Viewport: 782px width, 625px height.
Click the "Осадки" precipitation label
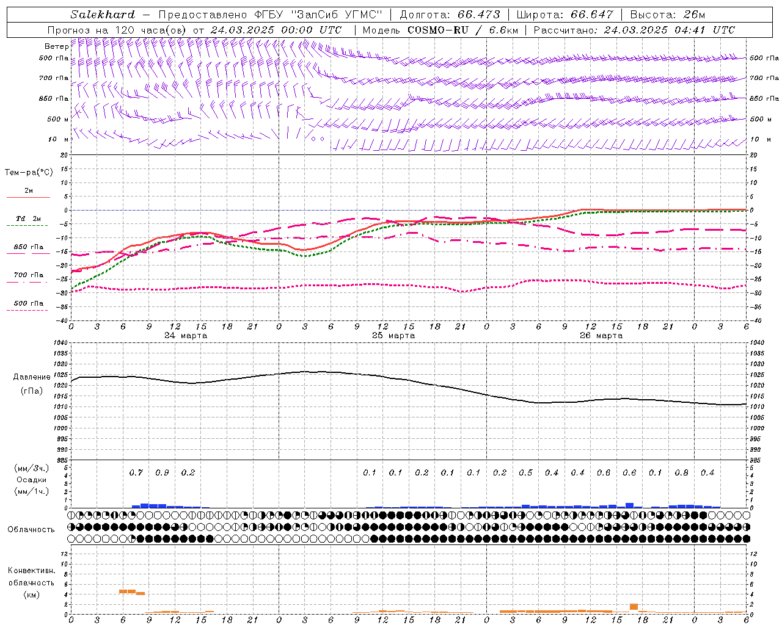(32, 480)
